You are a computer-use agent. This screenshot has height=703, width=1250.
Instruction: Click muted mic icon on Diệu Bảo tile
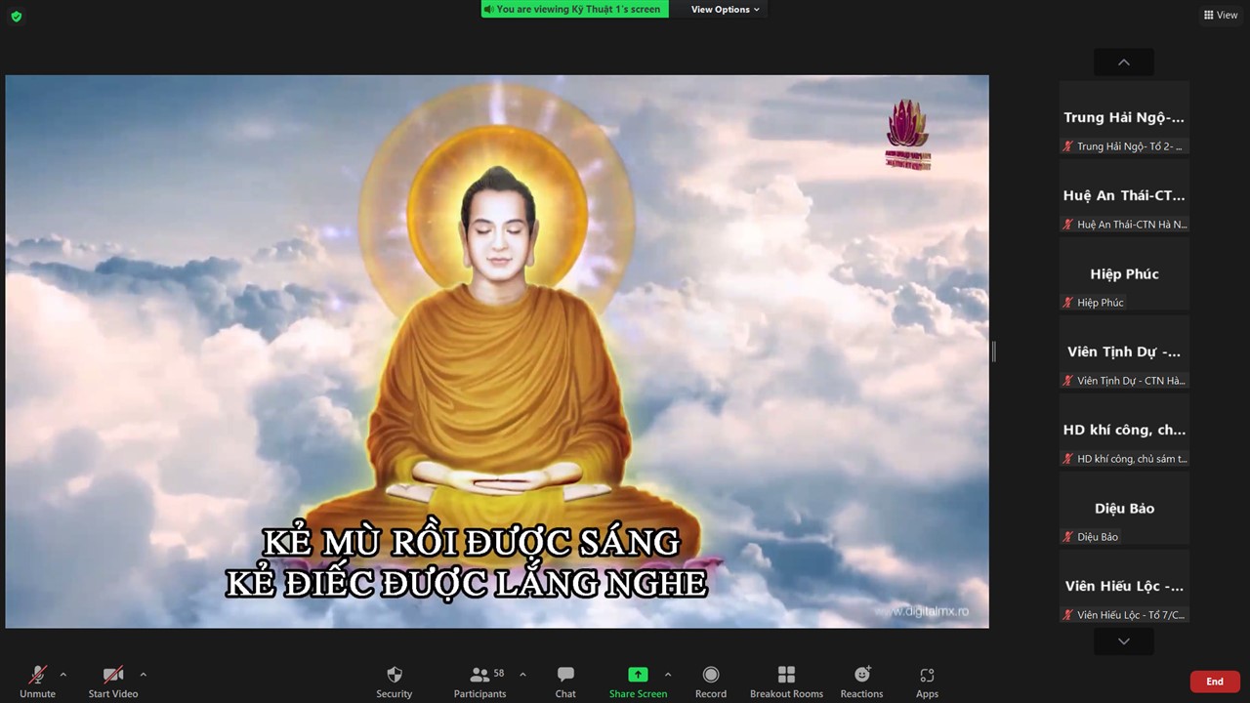pos(1068,537)
